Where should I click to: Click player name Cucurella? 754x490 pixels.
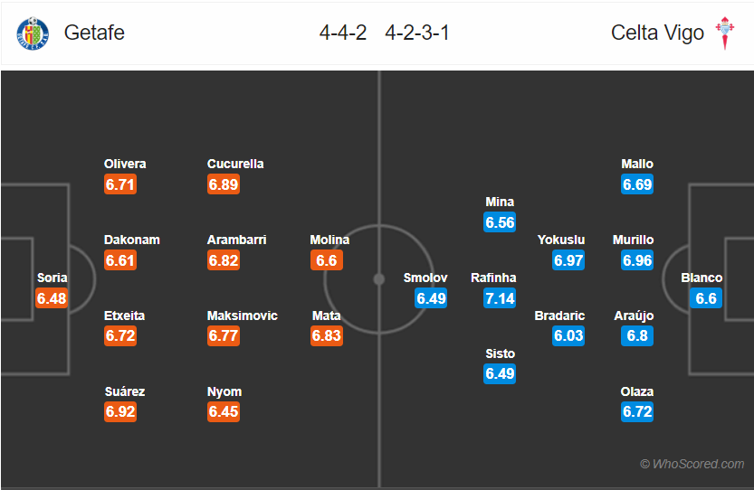pos(235,164)
